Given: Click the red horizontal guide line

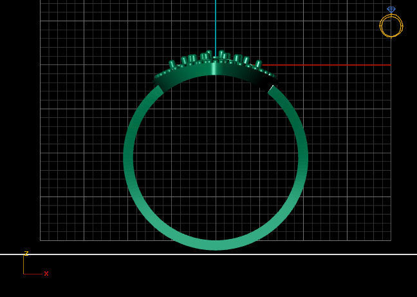Looking at the screenshot, I should (x=326, y=65).
